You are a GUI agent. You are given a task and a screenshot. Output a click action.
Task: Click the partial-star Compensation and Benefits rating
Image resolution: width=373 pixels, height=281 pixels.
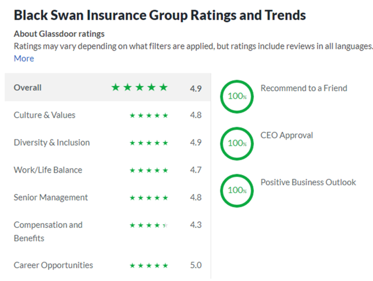(x=149, y=225)
